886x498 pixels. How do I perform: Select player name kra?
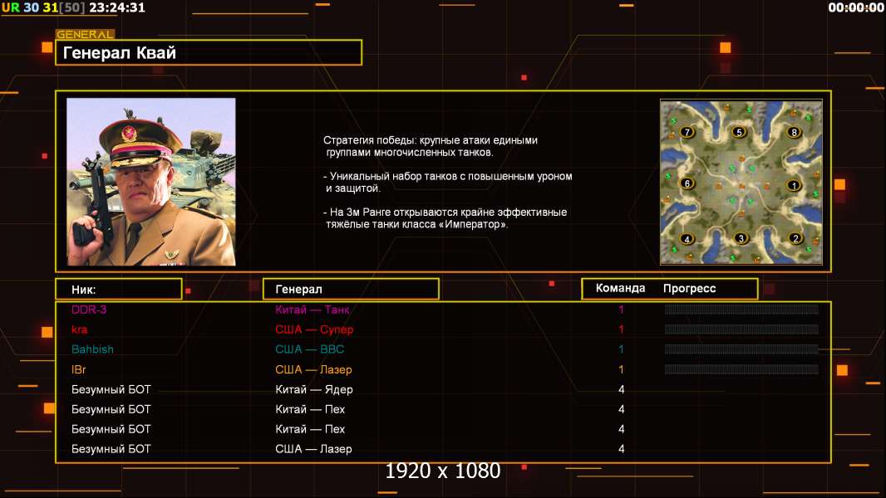79,330
